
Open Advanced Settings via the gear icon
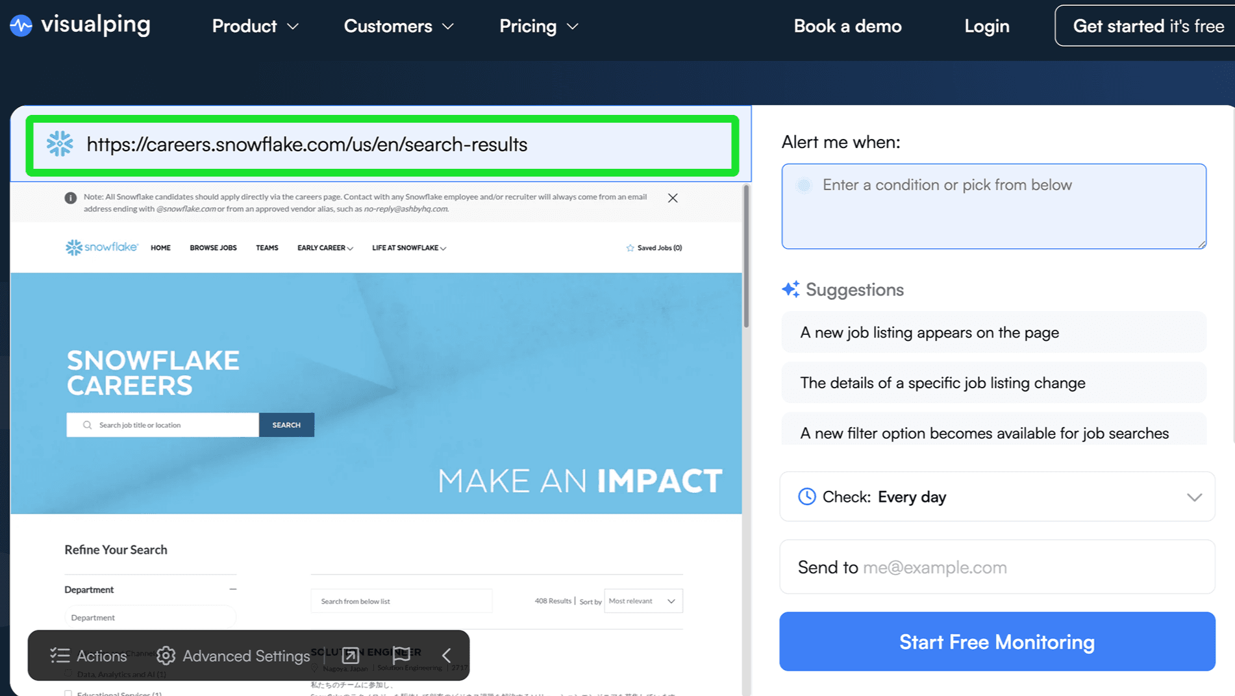(166, 656)
